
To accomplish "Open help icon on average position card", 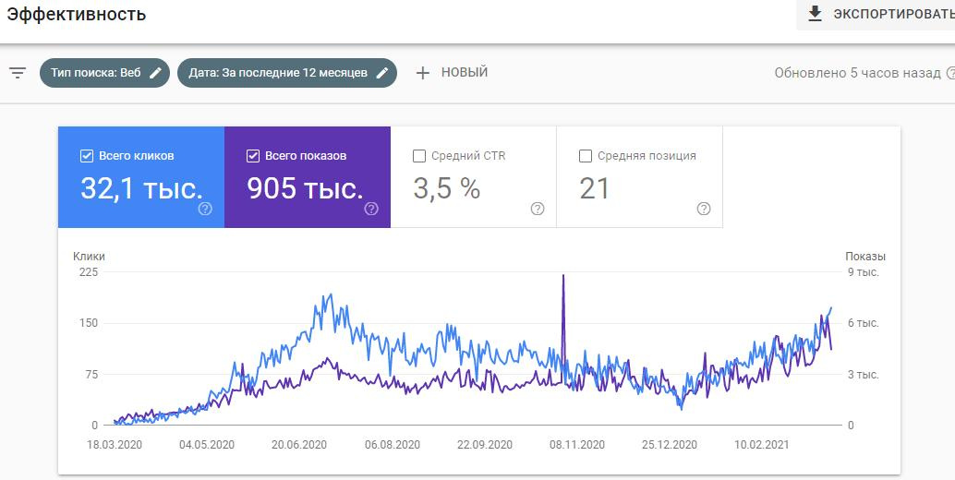I will tap(704, 209).
